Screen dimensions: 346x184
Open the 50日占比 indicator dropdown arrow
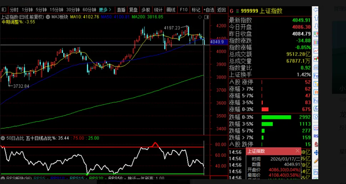pyautogui.click(x=2, y=138)
